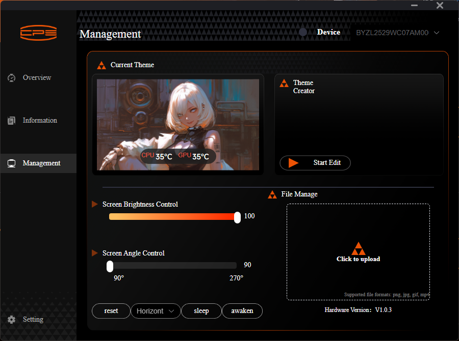Click to upload in File Manage area
This screenshot has width=459, height=341.
tap(359, 252)
